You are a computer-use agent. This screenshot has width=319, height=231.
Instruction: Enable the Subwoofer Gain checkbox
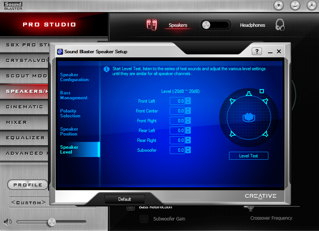pos(144,219)
